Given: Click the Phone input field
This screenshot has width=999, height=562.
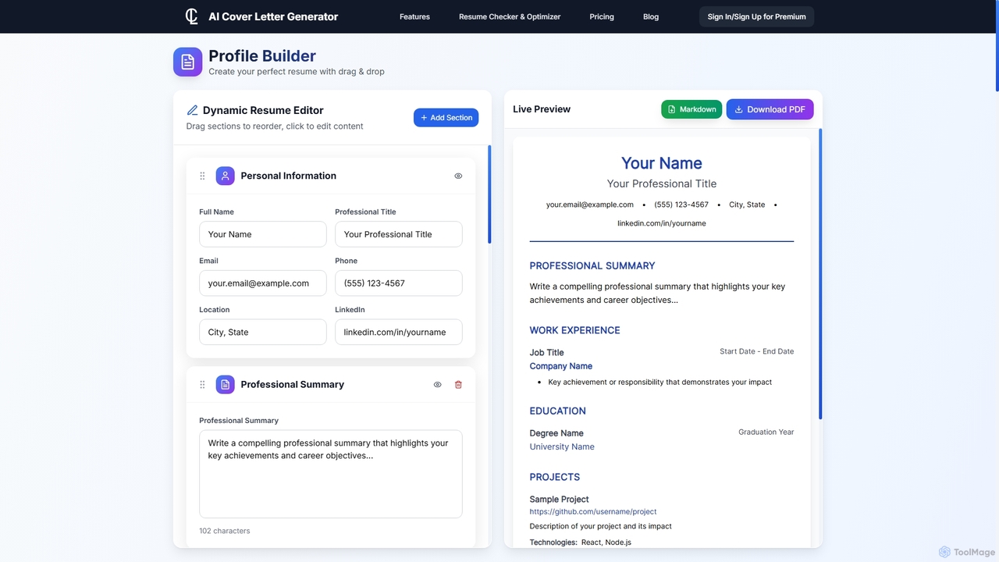Looking at the screenshot, I should point(399,283).
